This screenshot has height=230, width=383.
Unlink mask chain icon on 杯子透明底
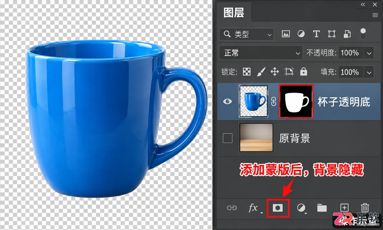273,102
